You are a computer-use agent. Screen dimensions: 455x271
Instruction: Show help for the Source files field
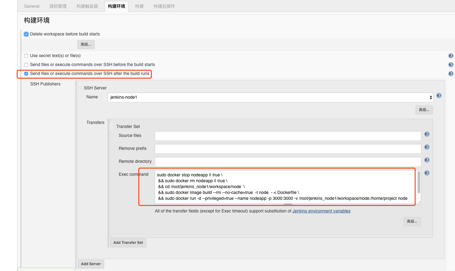point(427,134)
